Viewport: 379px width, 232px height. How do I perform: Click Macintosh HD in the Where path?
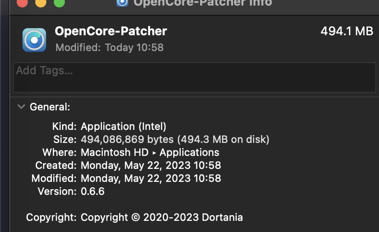114,152
